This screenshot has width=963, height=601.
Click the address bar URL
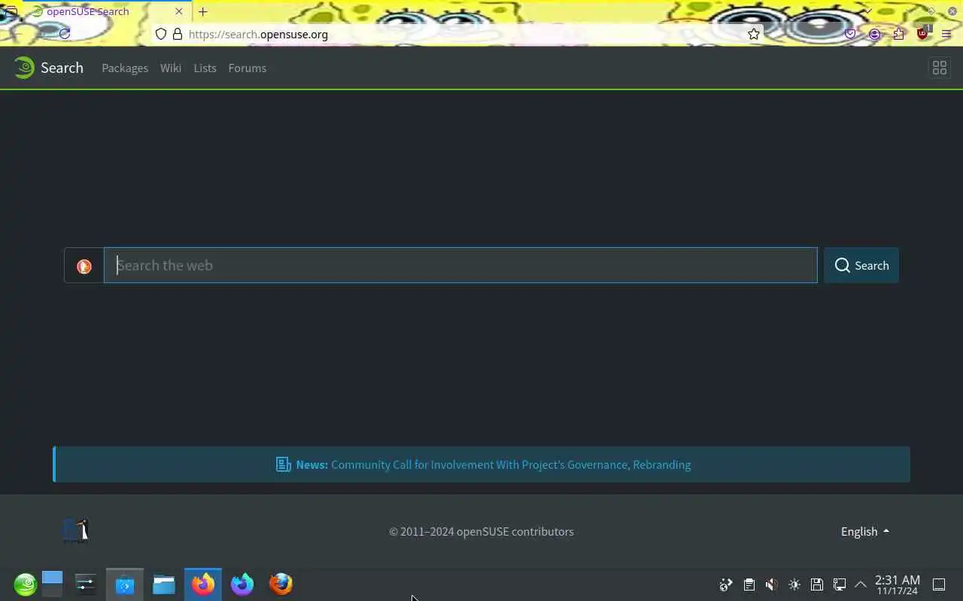click(258, 34)
